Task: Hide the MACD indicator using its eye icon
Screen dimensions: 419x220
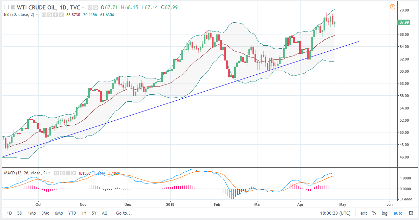Action: click(56, 173)
